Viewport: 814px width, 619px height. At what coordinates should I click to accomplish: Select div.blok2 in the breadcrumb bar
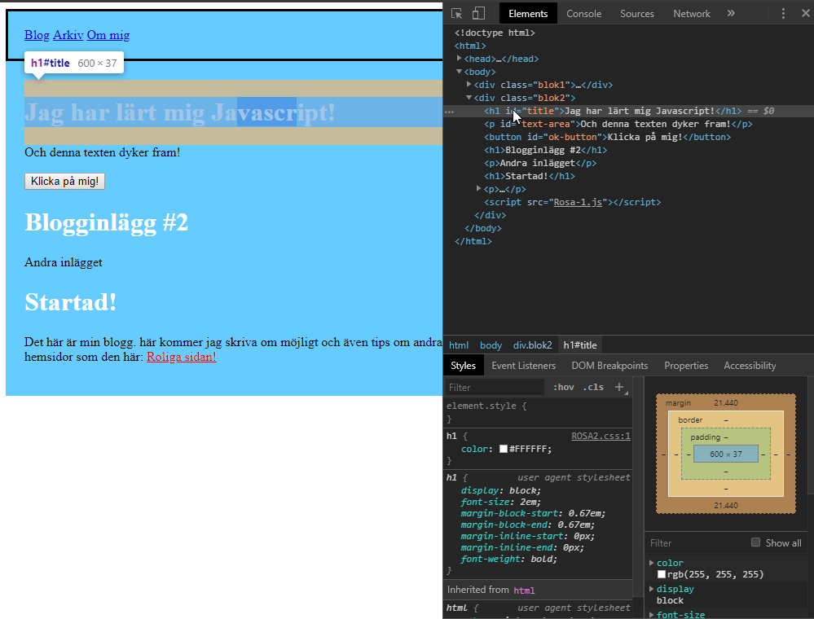(x=532, y=345)
